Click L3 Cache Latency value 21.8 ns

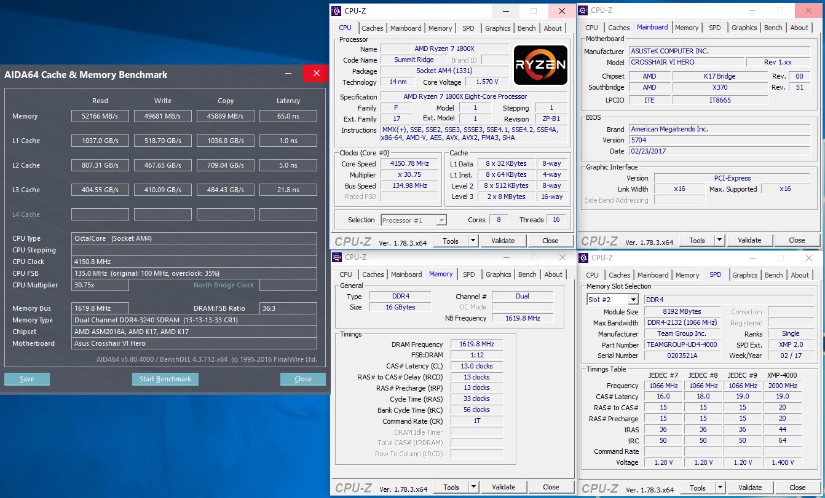pos(288,190)
